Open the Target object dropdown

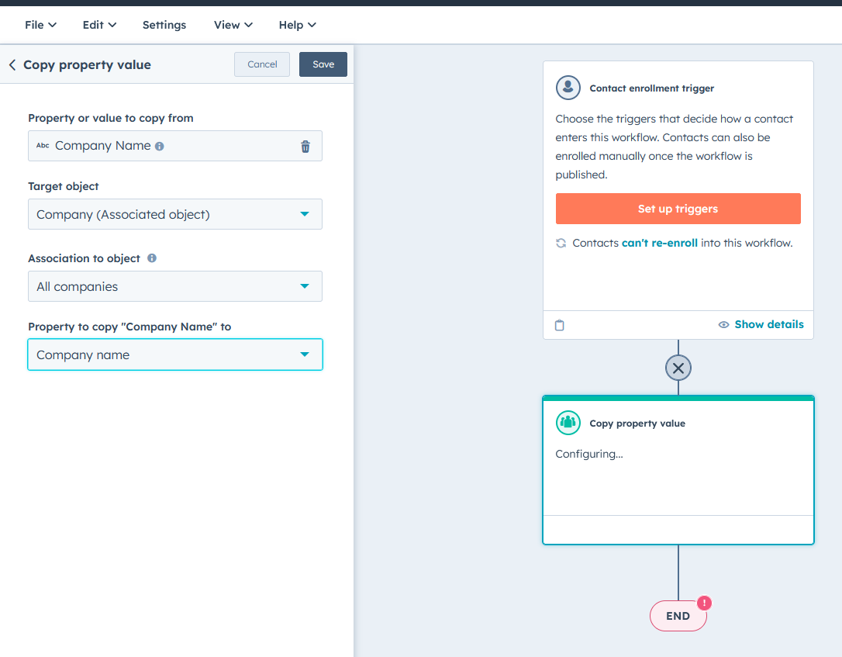305,214
